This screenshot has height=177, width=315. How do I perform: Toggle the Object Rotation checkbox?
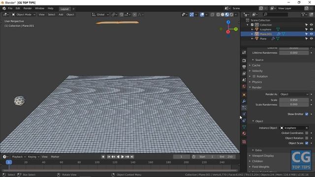(x=307, y=138)
